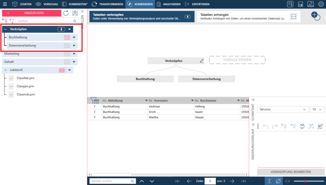Click the refresh icon beside Hinzufügen
Screen dimensions: 326x185
66,13
